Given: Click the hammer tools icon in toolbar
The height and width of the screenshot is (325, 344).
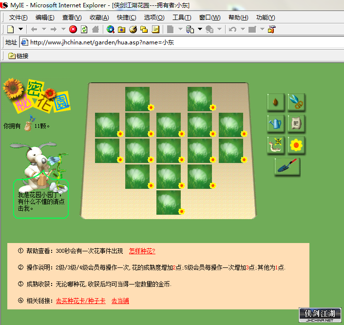Looking at the screenshot, I should (x=272, y=29).
